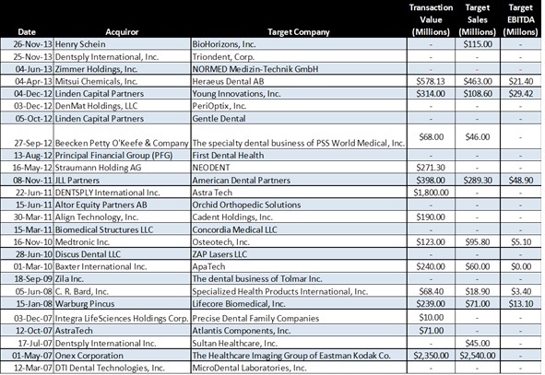Screen dimensions: 545x375
Task: Select the '$190.00' transaction value cell
Action: [431, 217]
